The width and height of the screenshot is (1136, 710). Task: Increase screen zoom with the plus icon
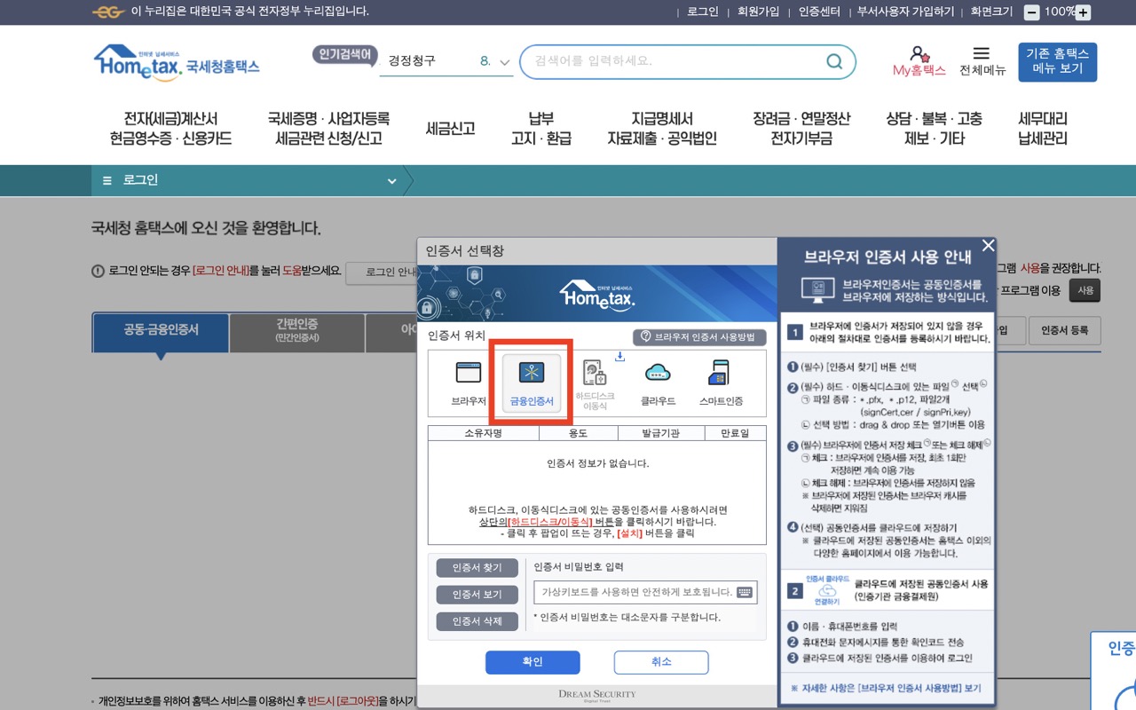coord(1083,12)
